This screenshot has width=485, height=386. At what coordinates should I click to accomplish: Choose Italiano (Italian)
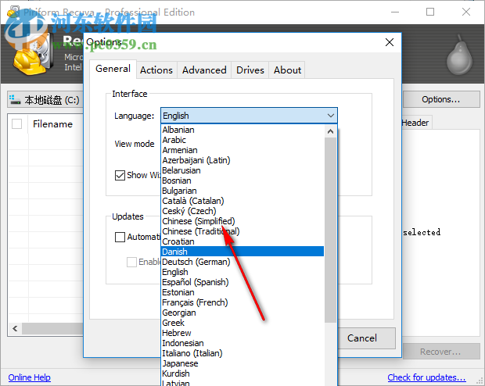pyautogui.click(x=242, y=353)
